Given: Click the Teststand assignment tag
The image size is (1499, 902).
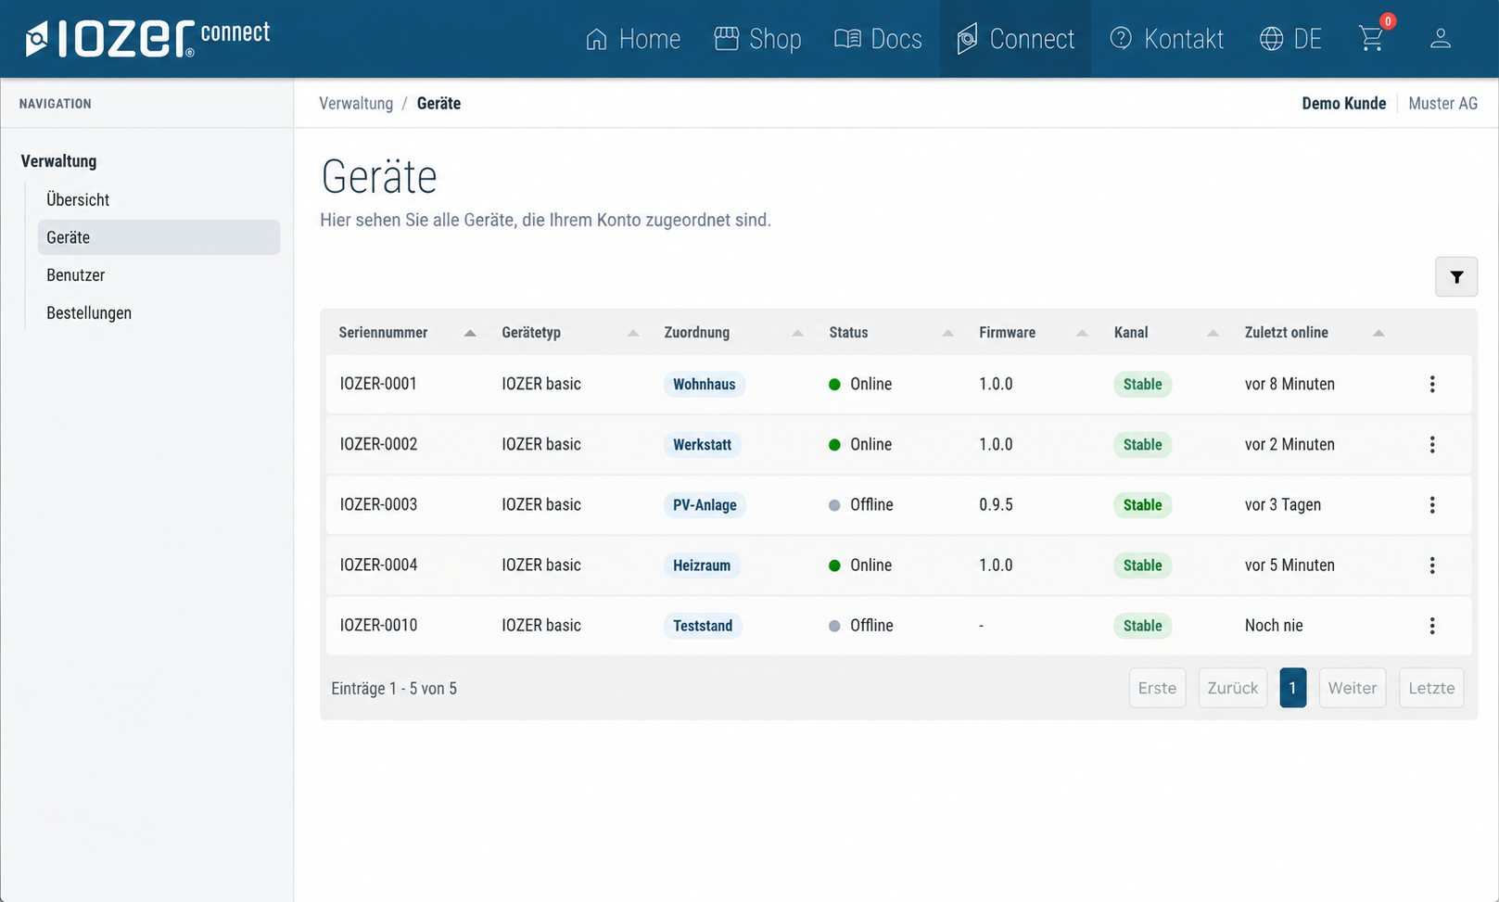Looking at the screenshot, I should 703,625.
